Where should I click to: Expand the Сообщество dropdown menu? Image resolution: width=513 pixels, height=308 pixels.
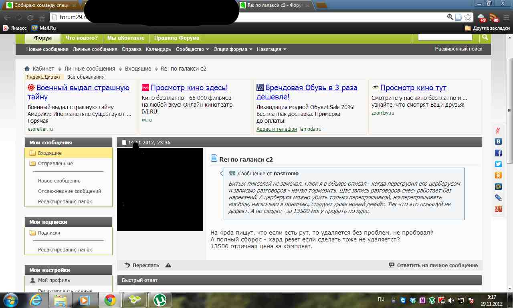coord(192,49)
